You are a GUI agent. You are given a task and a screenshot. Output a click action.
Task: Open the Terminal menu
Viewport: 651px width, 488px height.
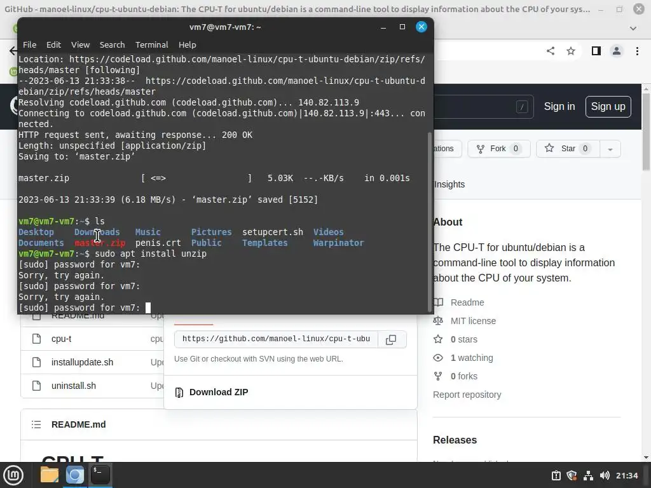[x=151, y=45]
